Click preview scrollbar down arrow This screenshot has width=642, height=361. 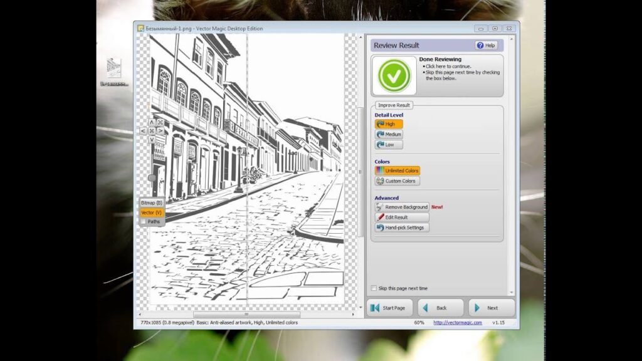tap(360, 307)
